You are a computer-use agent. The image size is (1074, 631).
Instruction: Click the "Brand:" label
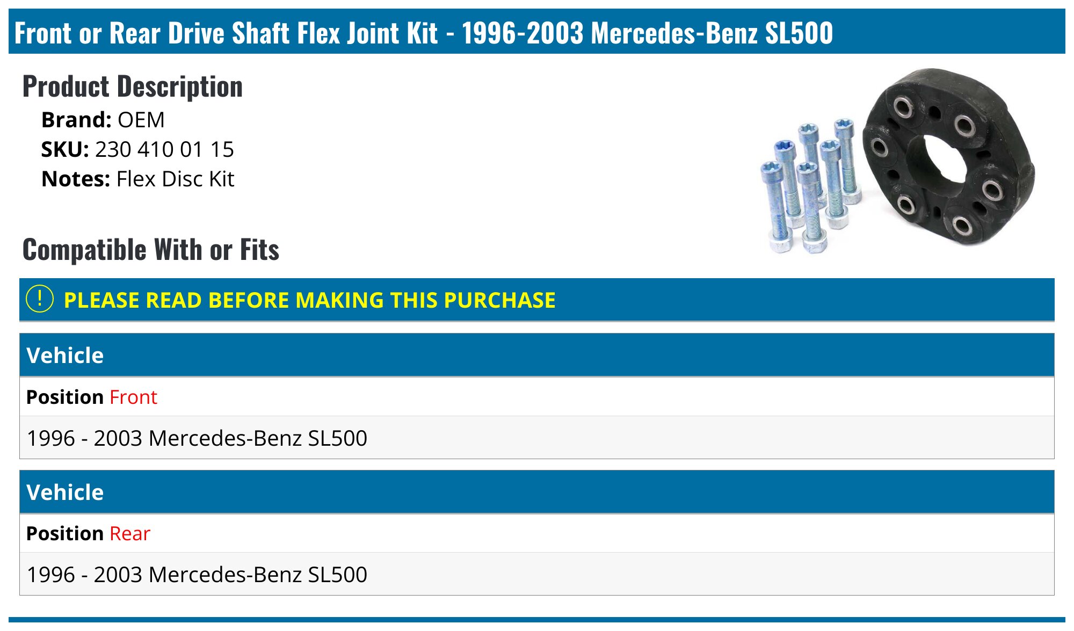coord(76,120)
